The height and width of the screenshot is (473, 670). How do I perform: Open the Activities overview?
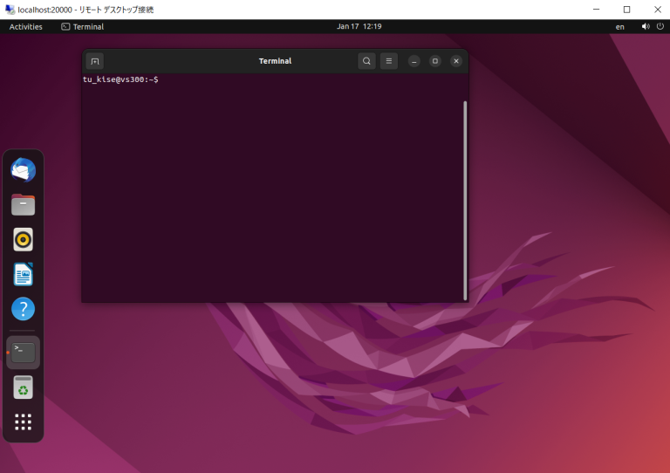click(x=26, y=27)
